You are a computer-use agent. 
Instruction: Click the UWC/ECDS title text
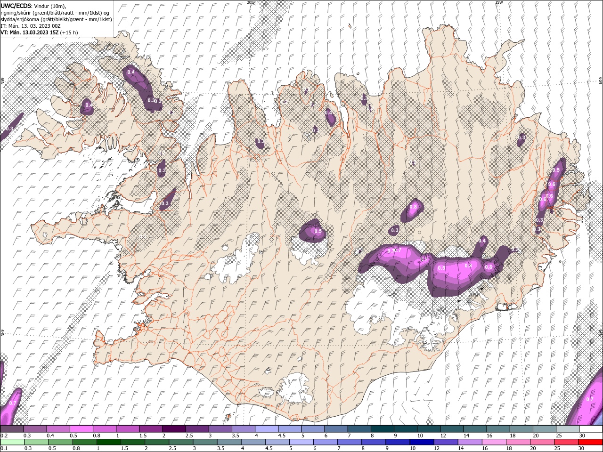[x=16, y=5]
